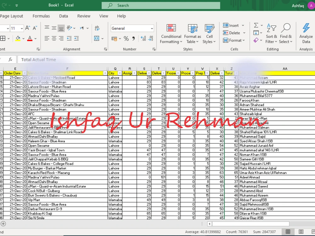
Task: Center text horizontally in cells
Action: 54,38
